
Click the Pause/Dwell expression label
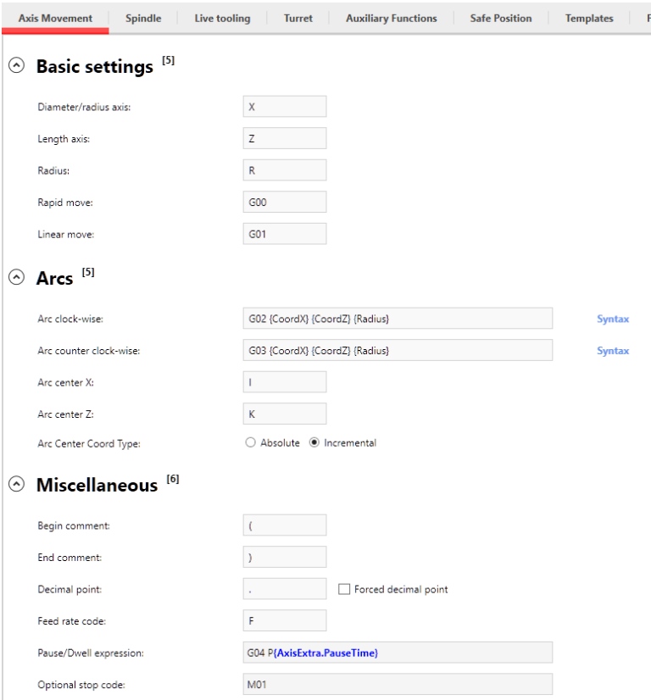(91, 653)
